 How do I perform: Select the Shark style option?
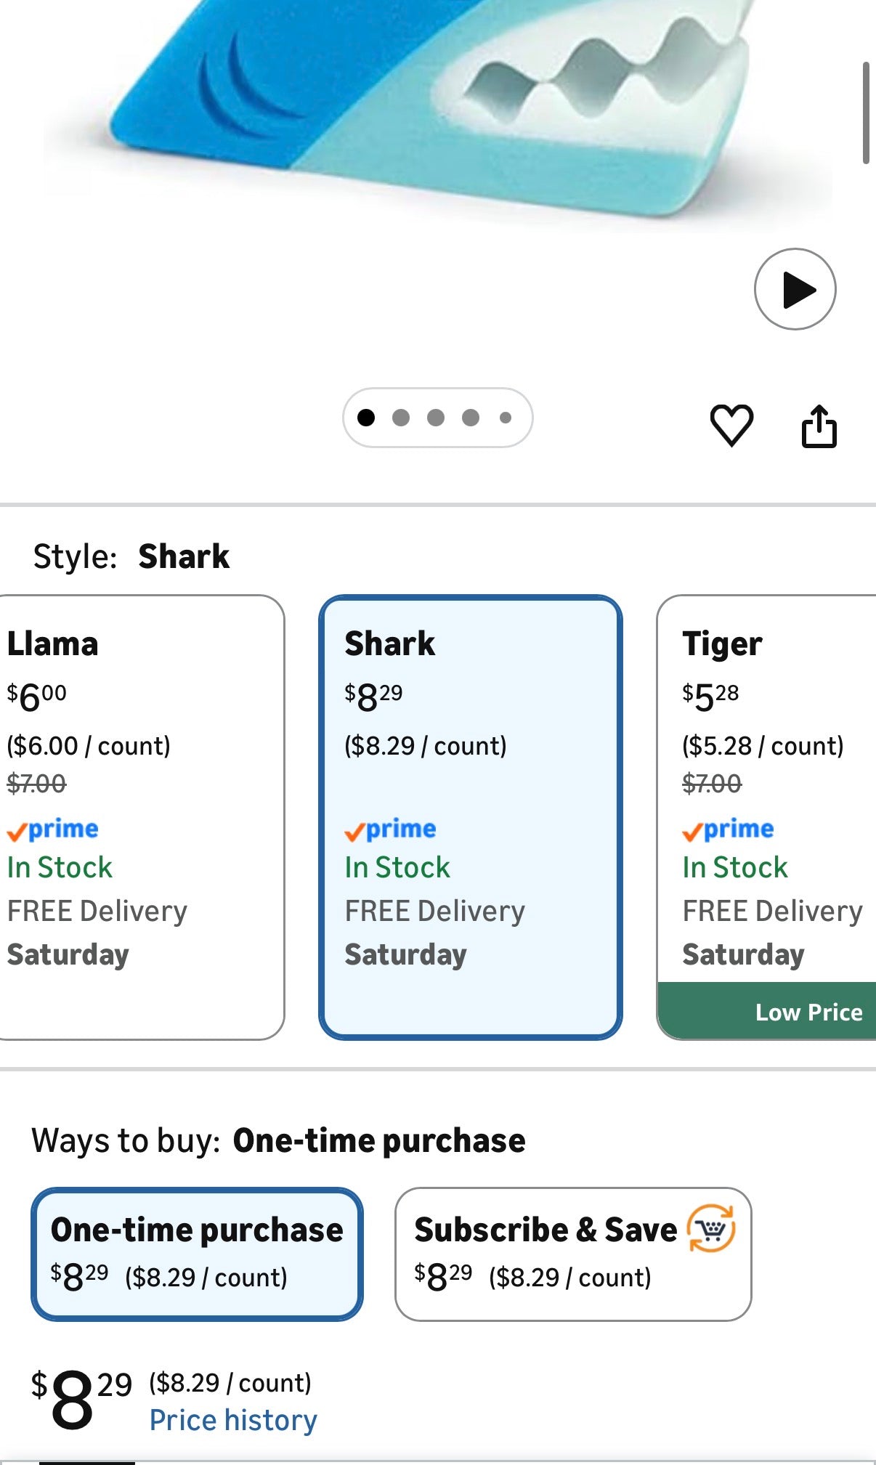pyautogui.click(x=471, y=817)
